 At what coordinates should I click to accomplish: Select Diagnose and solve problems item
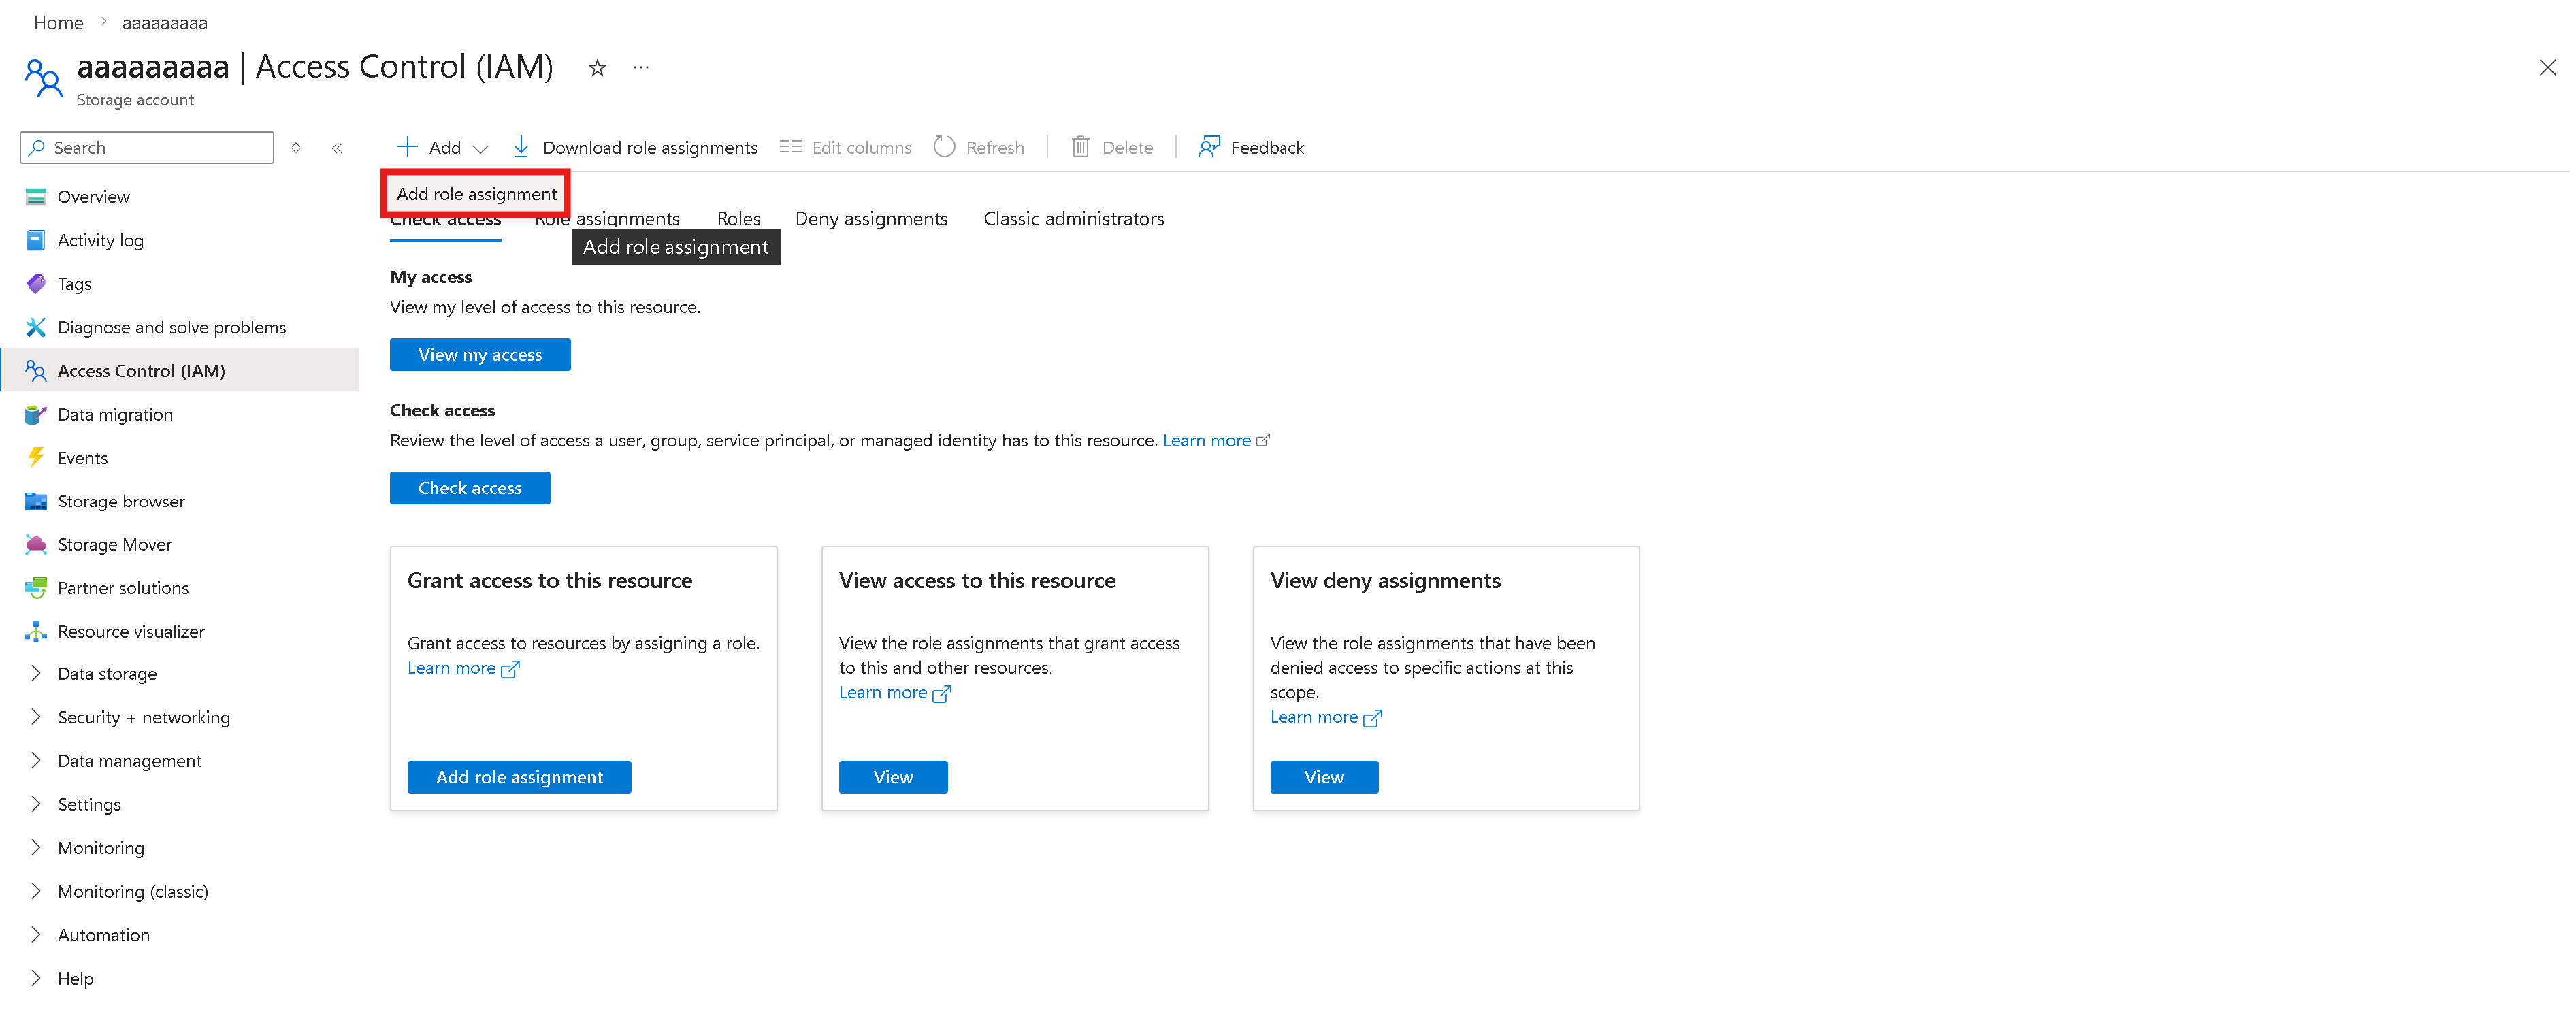click(171, 327)
